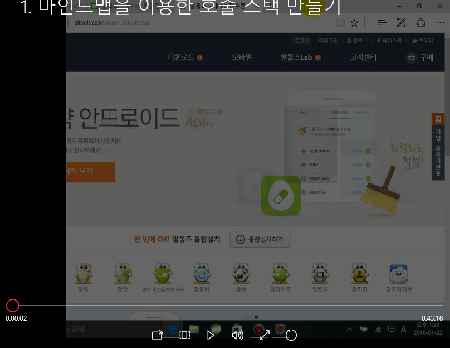
Task: Check the battery tray icon
Action: pyautogui.click(x=364, y=329)
